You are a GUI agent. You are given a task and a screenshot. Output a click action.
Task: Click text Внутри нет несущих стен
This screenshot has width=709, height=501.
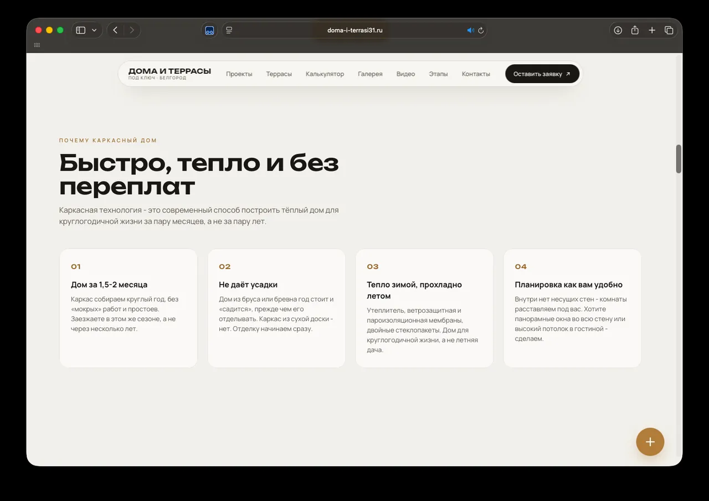pos(571,319)
